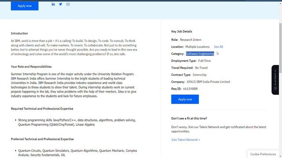This screenshot has width=282, height=158.
Task: Click the Full-Time employment type value
Action: click(x=204, y=61)
